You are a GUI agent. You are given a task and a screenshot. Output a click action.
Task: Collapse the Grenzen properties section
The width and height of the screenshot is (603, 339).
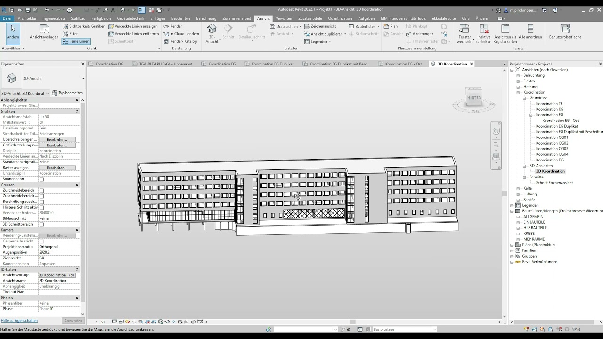[x=77, y=185]
